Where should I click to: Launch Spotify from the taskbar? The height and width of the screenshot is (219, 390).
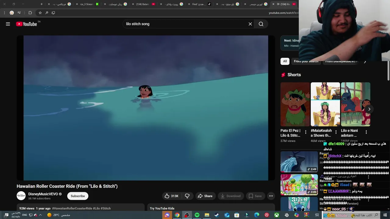[197, 215]
